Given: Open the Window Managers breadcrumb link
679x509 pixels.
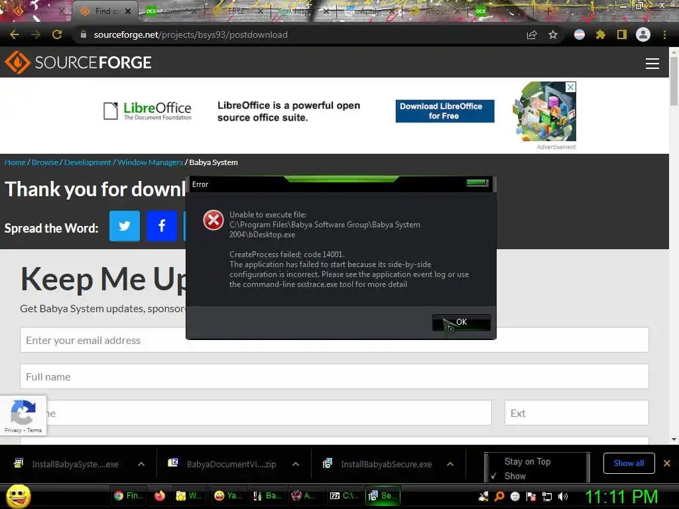Looking at the screenshot, I should [151, 162].
